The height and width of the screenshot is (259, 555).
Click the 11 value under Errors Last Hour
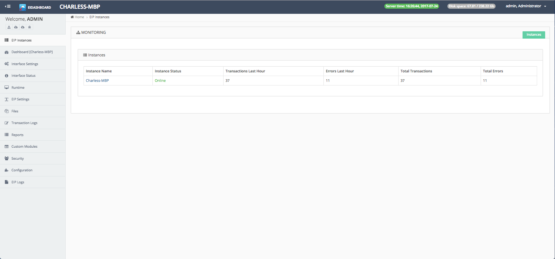(x=328, y=81)
